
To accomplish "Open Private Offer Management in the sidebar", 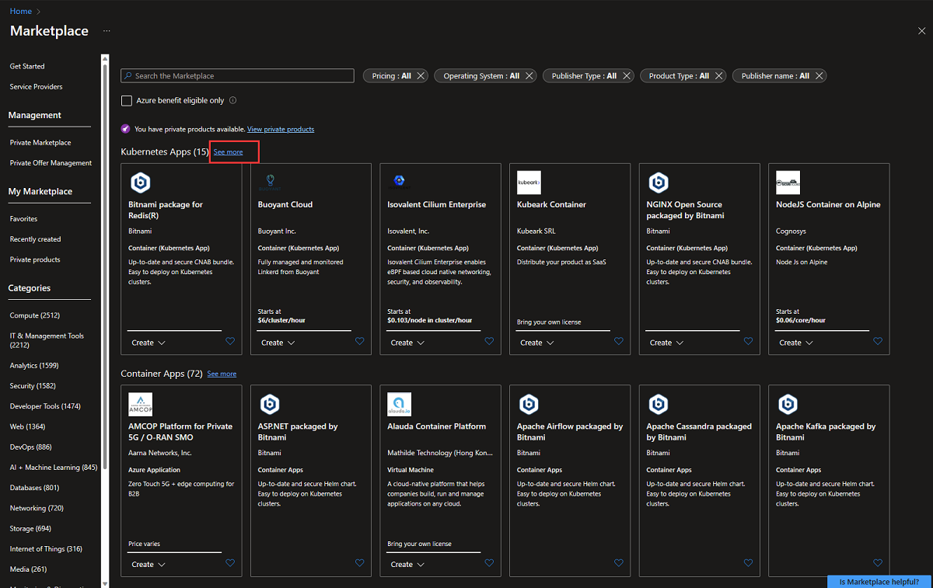I will pyautogui.click(x=50, y=162).
